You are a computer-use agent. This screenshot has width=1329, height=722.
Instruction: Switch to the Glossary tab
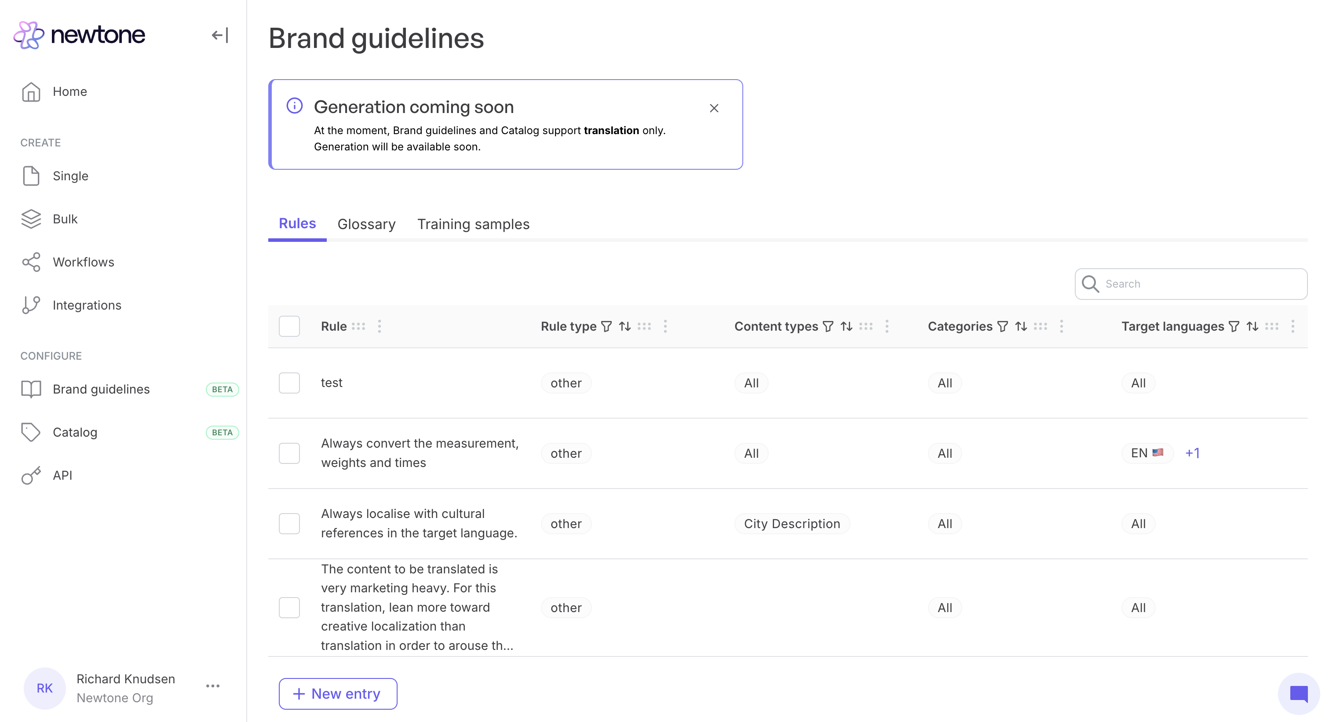(x=366, y=224)
